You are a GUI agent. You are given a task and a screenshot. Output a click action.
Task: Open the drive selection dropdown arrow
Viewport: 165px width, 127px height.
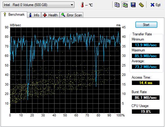click(x=72, y=5)
